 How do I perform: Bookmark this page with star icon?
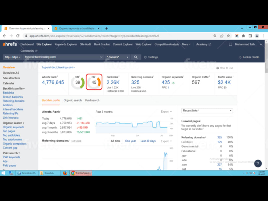coord(228,36)
